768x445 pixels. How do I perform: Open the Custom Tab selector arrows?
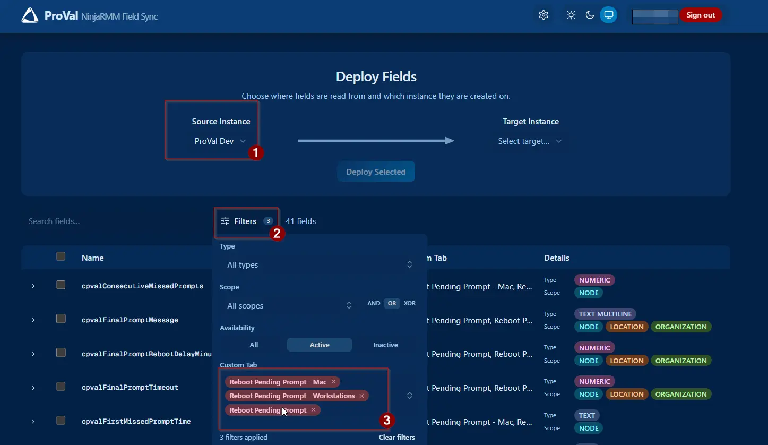[410, 396]
